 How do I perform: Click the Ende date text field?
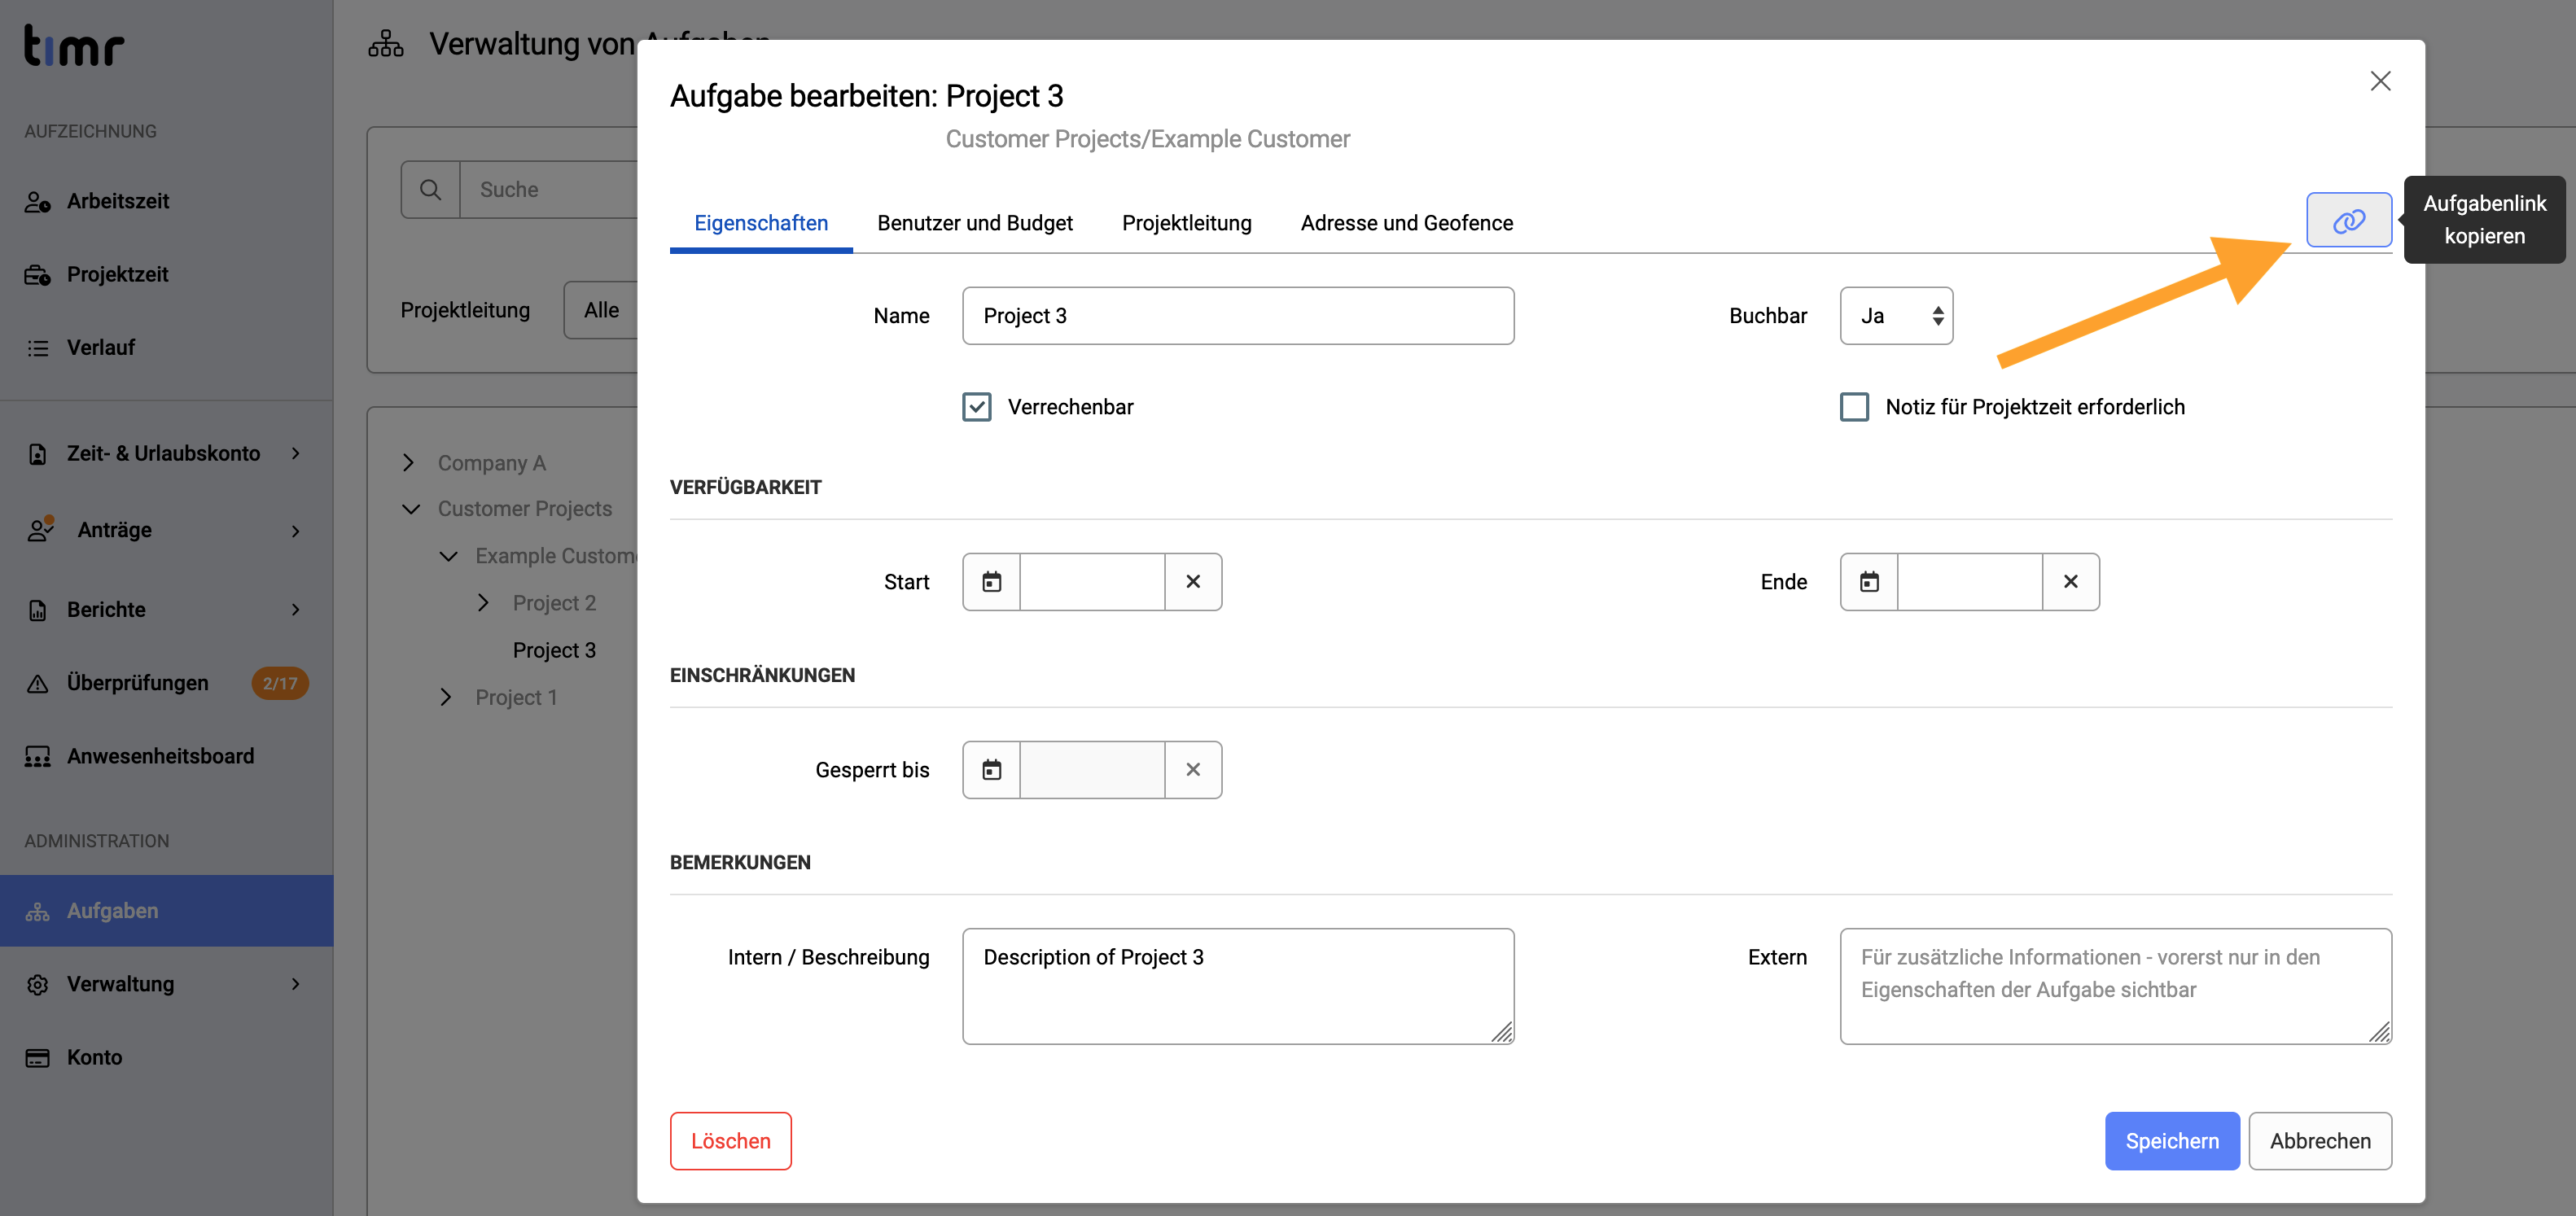(1970, 582)
